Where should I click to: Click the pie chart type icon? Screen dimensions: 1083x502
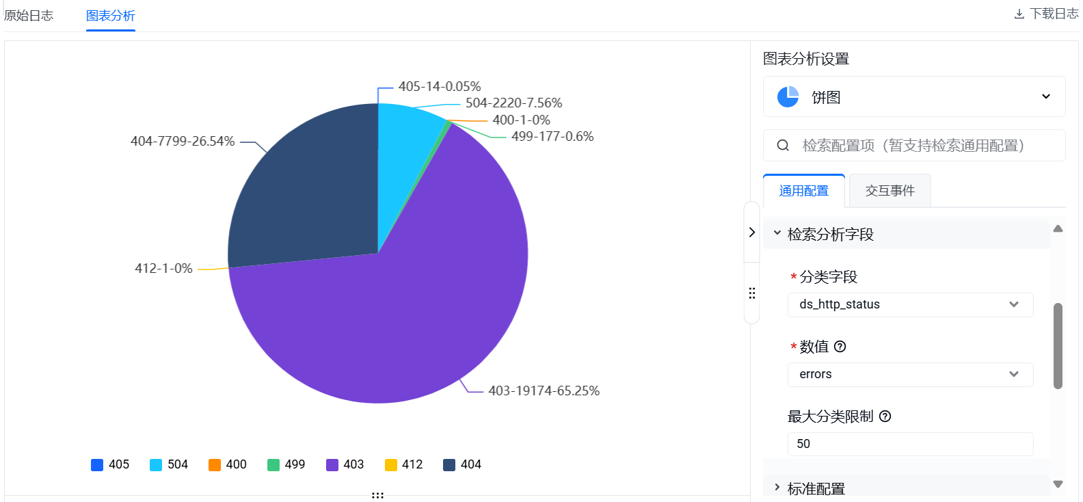[788, 97]
